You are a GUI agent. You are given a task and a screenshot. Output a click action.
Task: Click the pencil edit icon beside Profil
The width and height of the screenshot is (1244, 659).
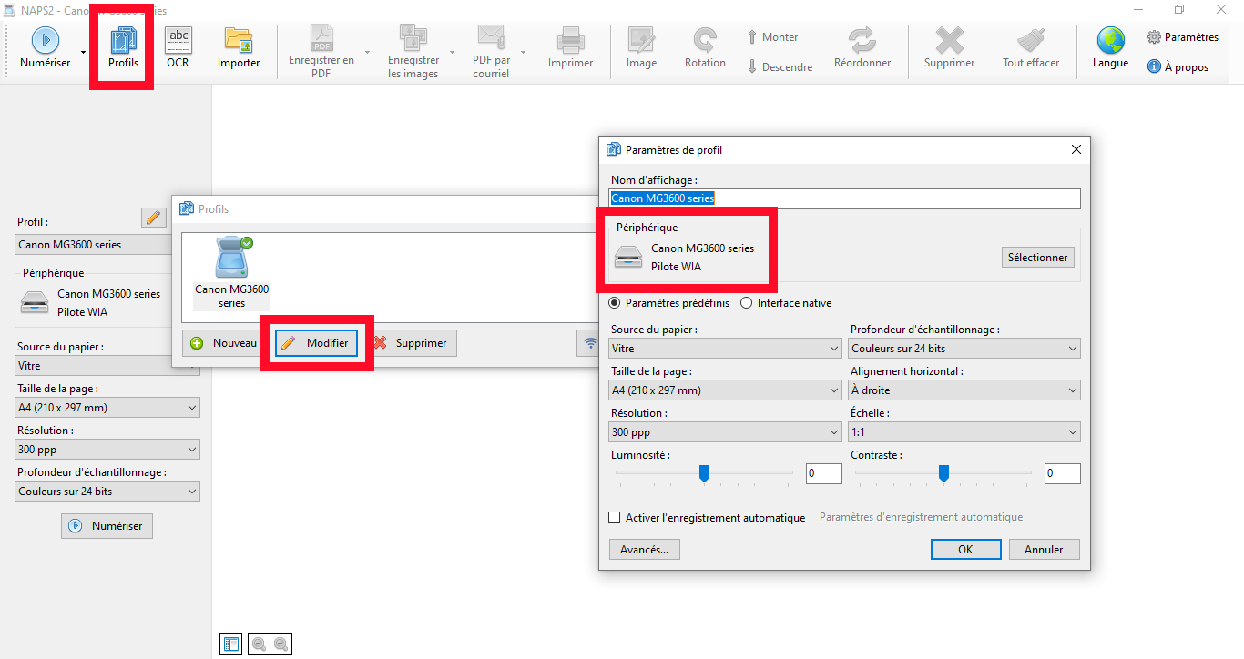[x=153, y=218]
